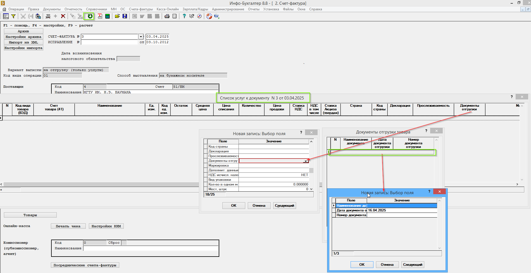Click the lifebuoy support icon
The image size is (531, 273).
209,16
